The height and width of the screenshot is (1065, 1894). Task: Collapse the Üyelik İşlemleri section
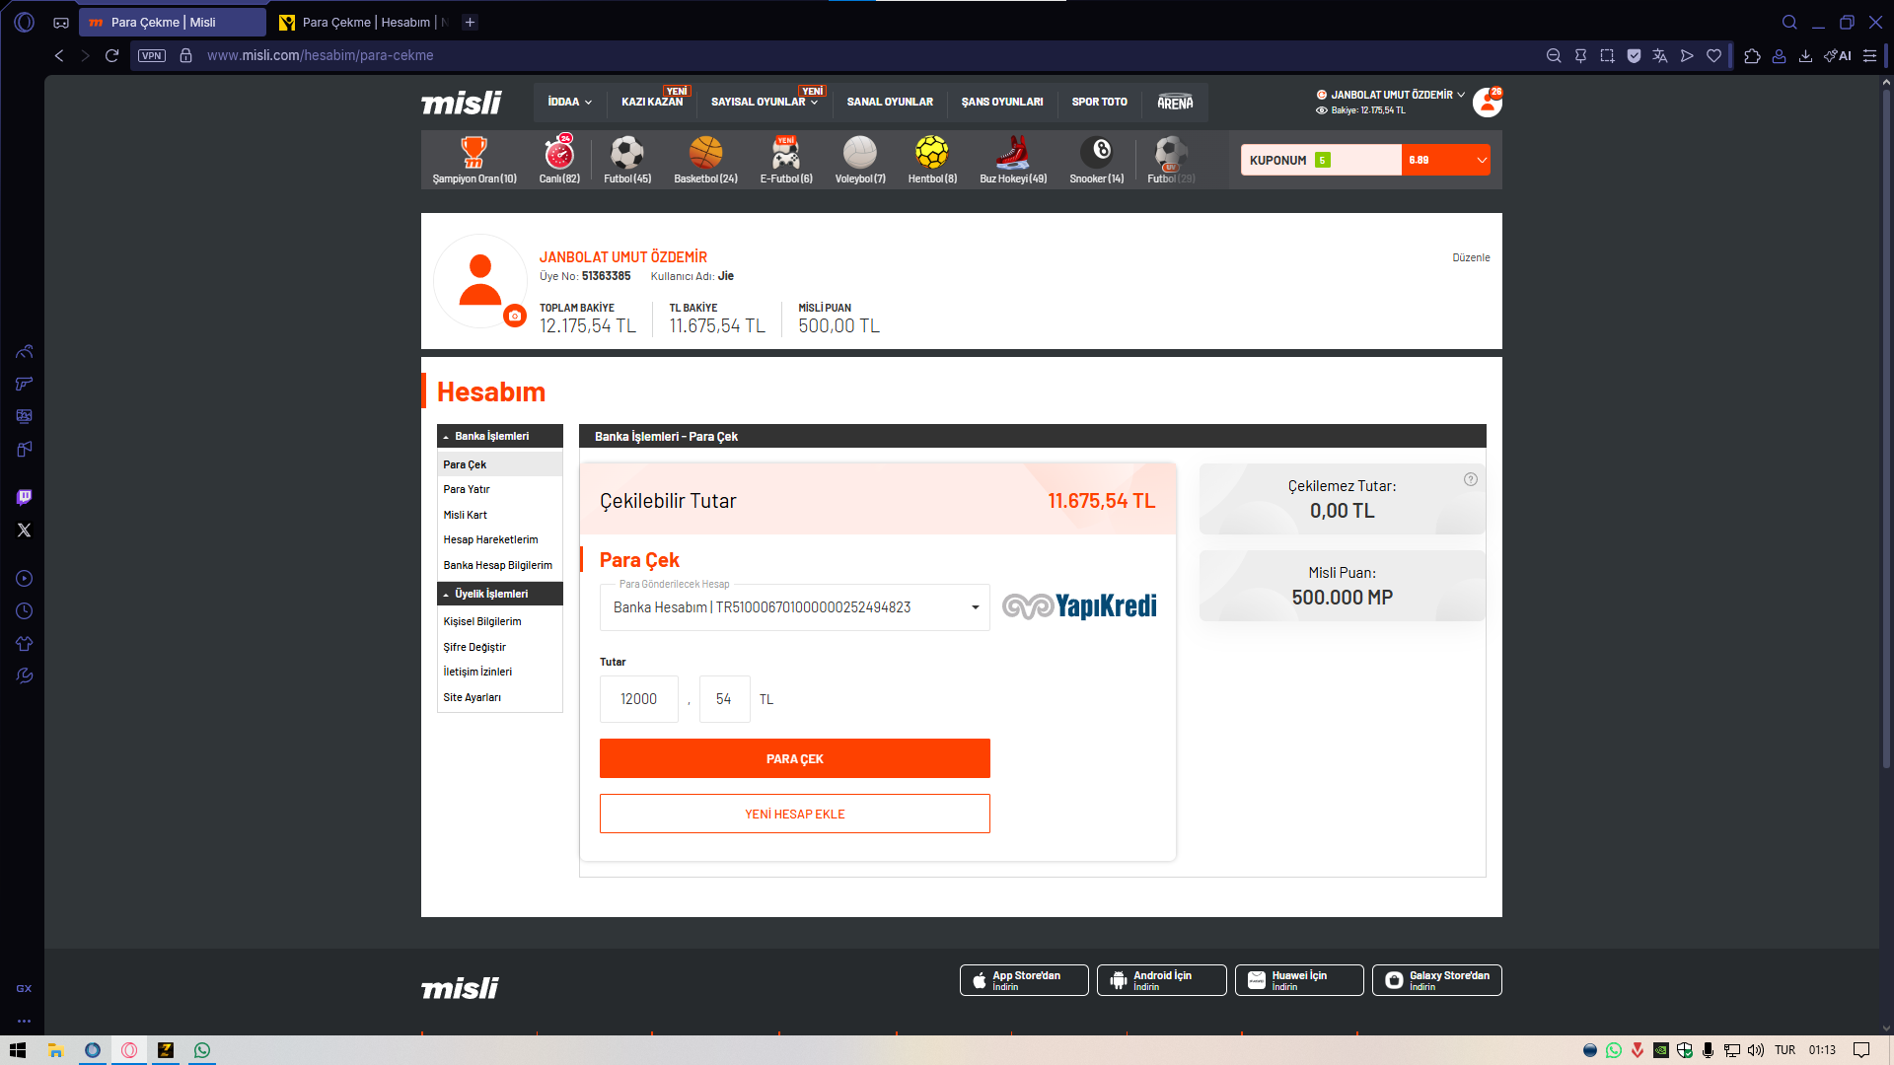499,594
